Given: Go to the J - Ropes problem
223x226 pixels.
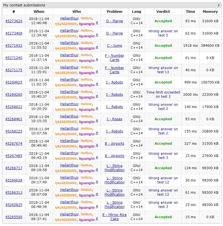Looking at the screenshot, I should tap(114, 119).
